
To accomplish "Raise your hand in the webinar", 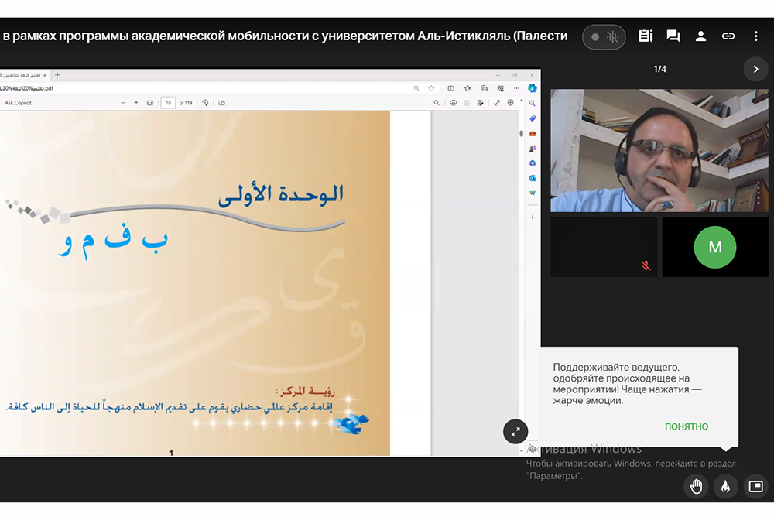I will point(697,486).
